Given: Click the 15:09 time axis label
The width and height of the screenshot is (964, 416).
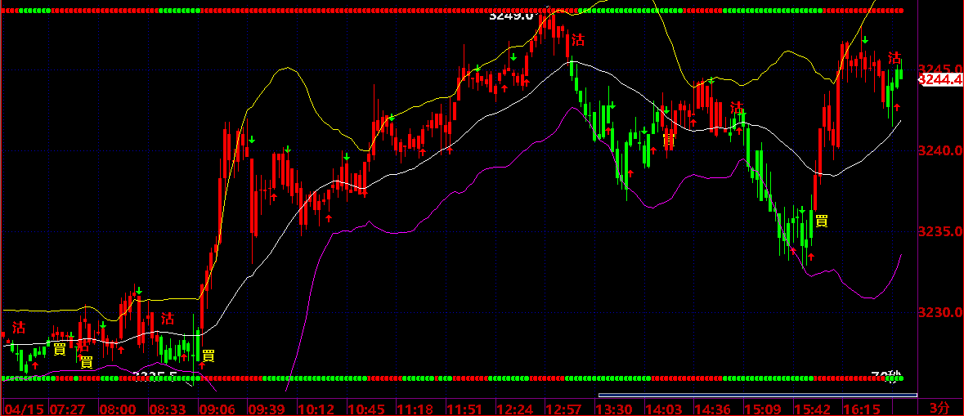Looking at the screenshot, I should (x=763, y=408).
